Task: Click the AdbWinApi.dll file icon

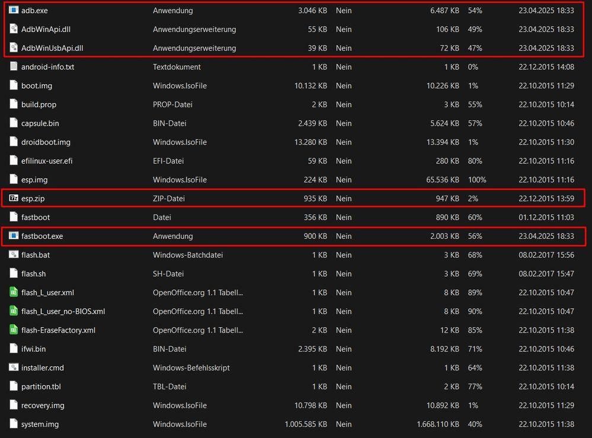Action: [x=14, y=29]
